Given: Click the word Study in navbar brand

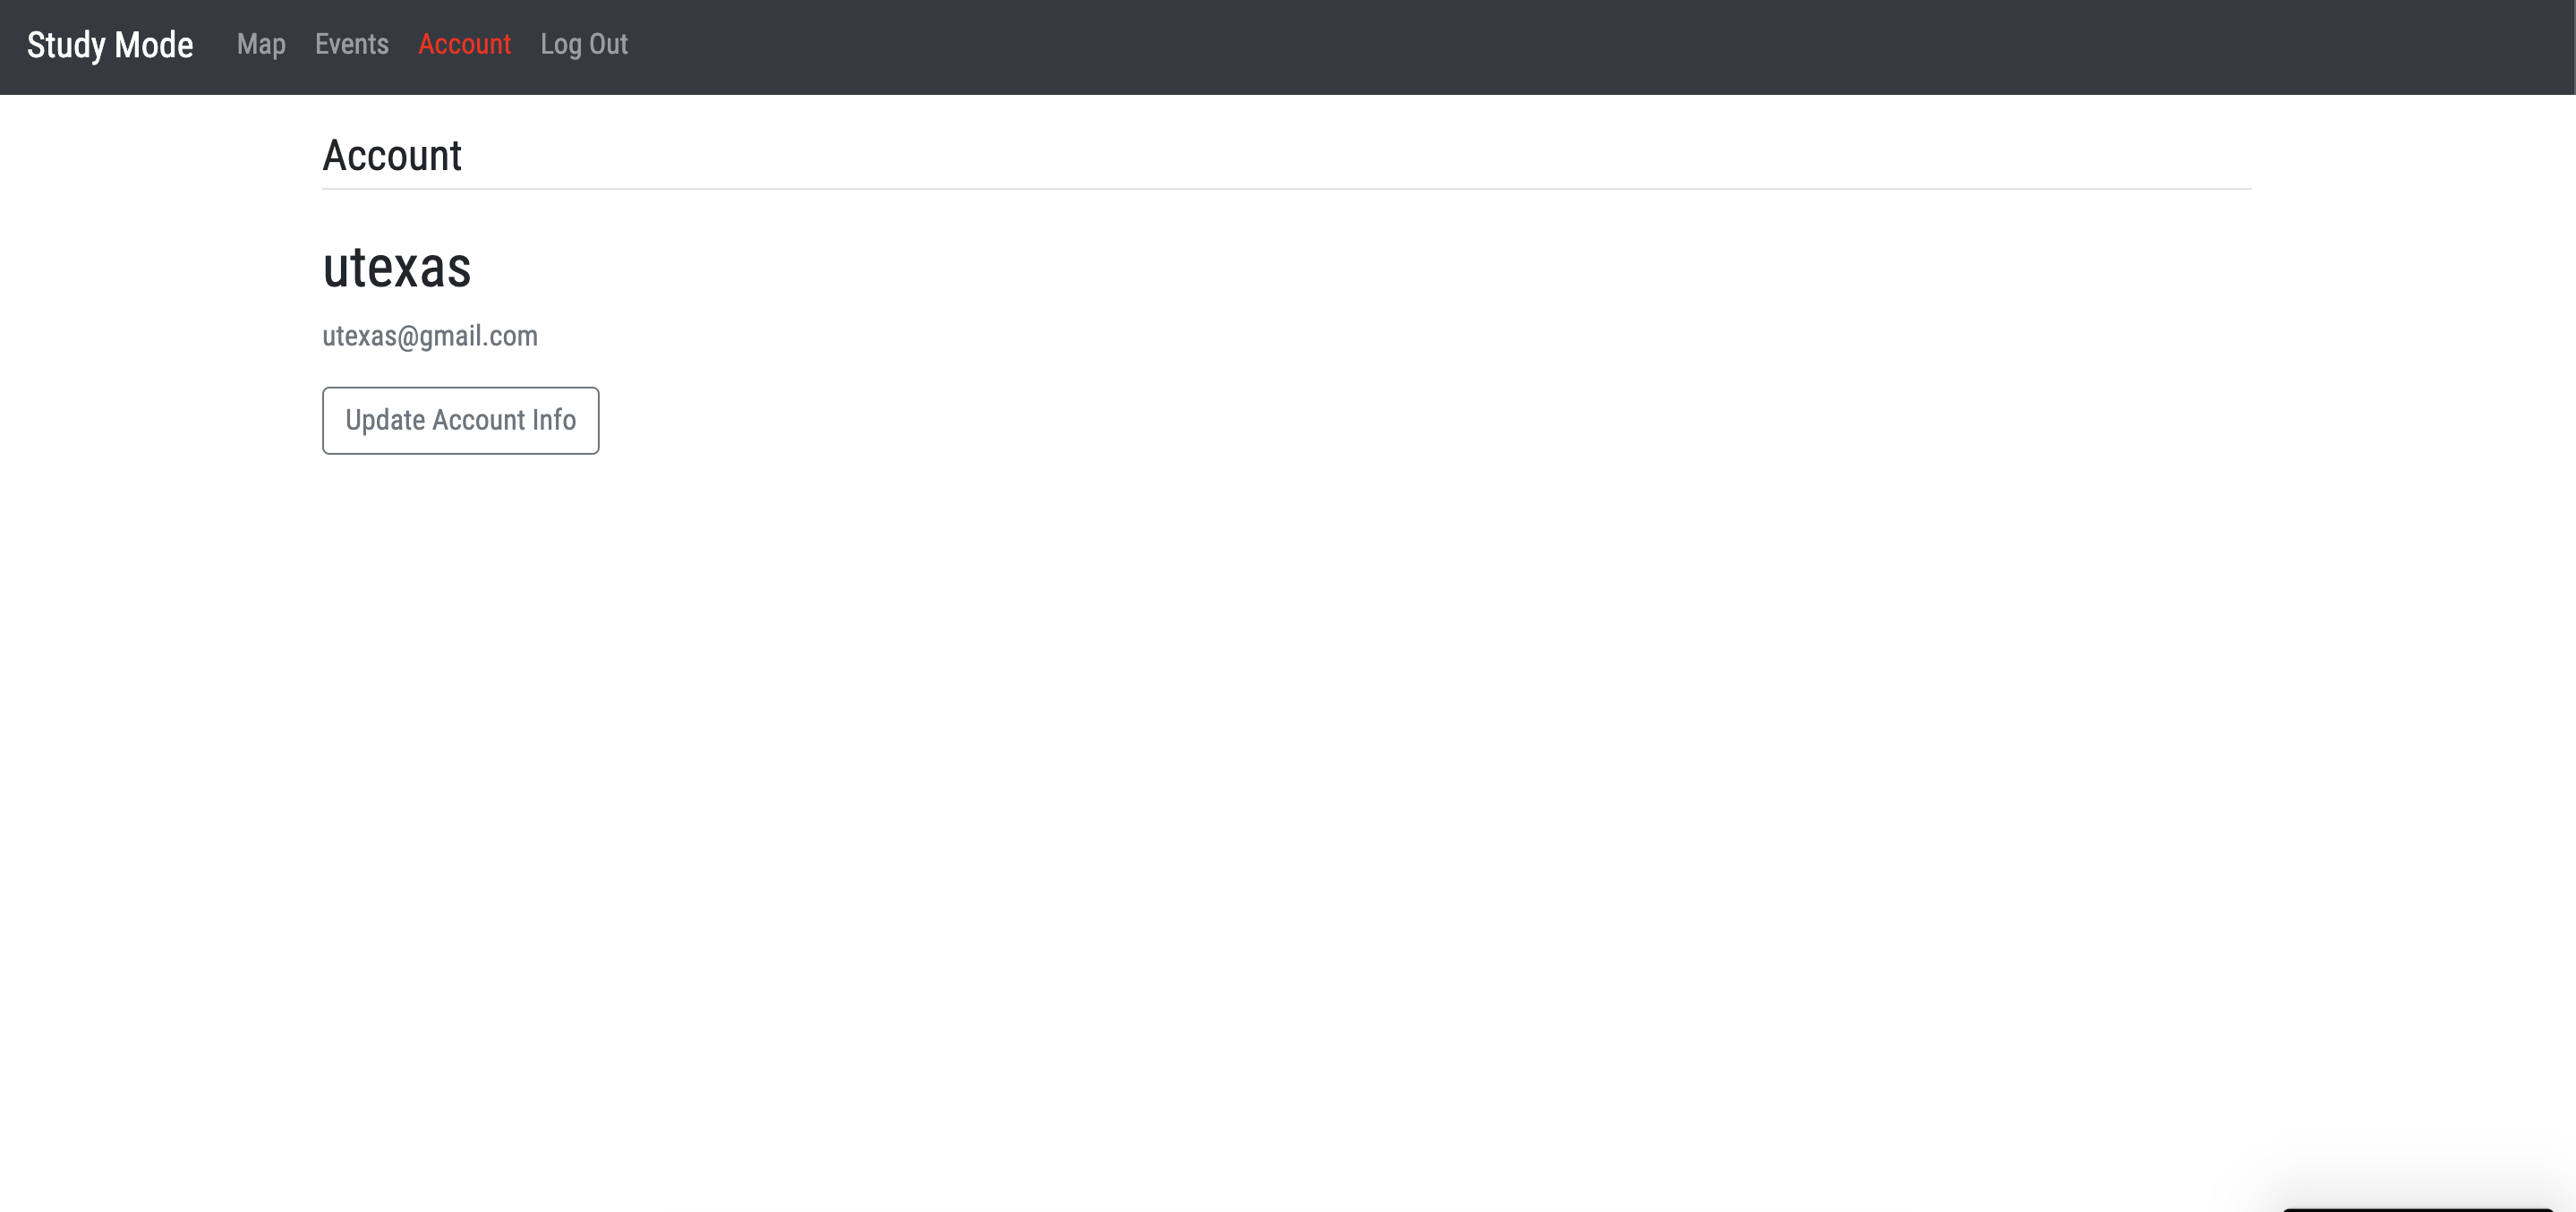Looking at the screenshot, I should [x=66, y=46].
